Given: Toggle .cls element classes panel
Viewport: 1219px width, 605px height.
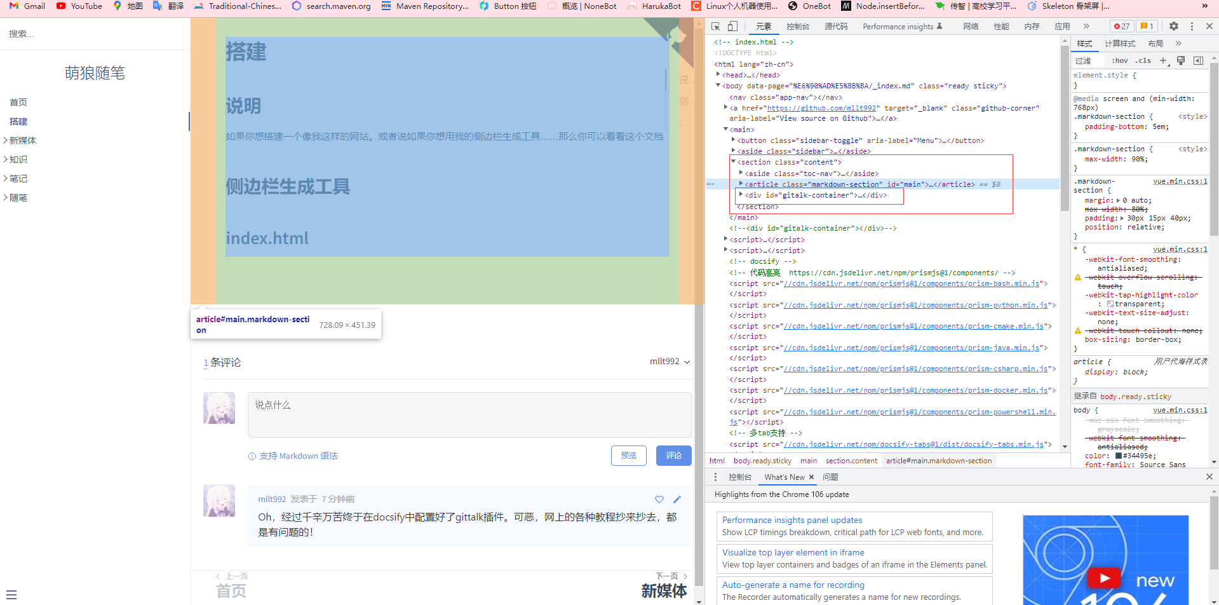Looking at the screenshot, I should (x=1142, y=60).
